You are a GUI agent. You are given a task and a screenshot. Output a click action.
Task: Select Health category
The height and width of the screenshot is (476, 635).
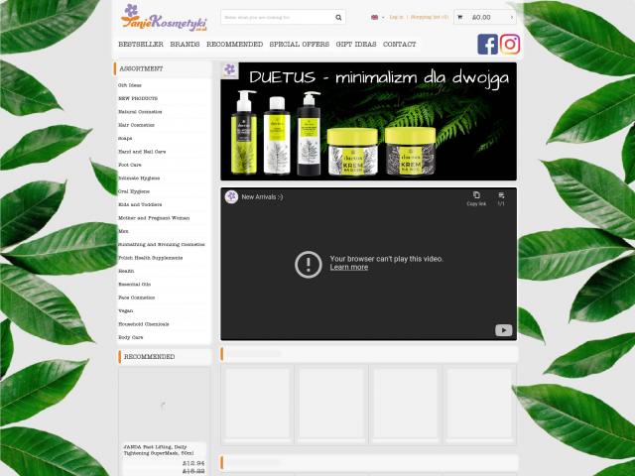126,271
